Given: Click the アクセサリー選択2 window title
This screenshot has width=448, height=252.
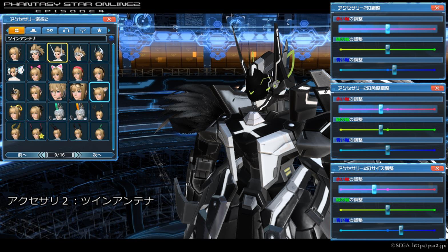Looking at the screenshot, I should pyautogui.click(x=29, y=19).
